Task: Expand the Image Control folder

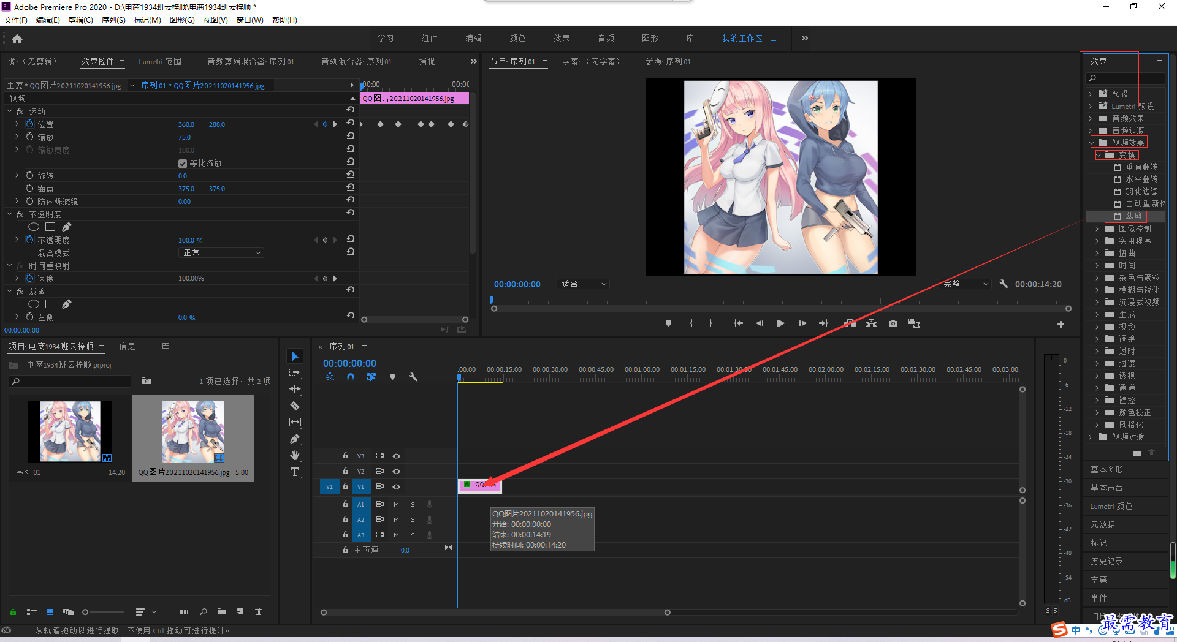Action: click(1097, 228)
